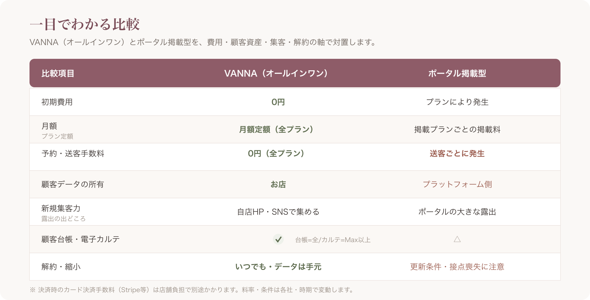Click 更新条件・接点喪失に注意 text
The height and width of the screenshot is (300, 590).
[x=457, y=267]
